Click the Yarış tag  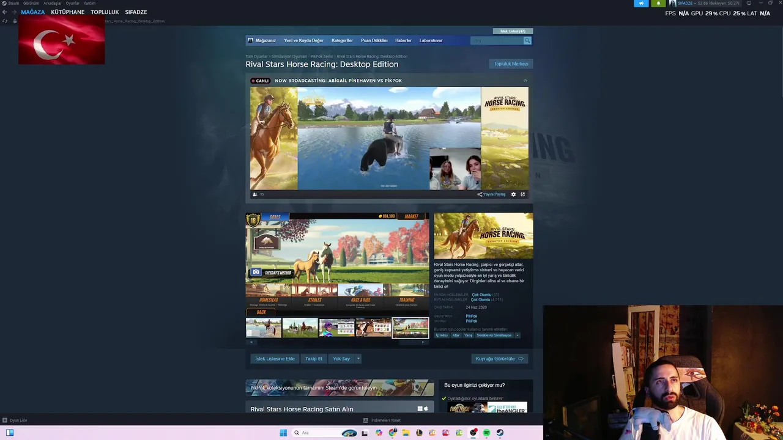468,335
